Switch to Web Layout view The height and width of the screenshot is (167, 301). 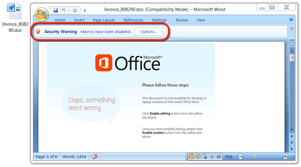pos(205,157)
